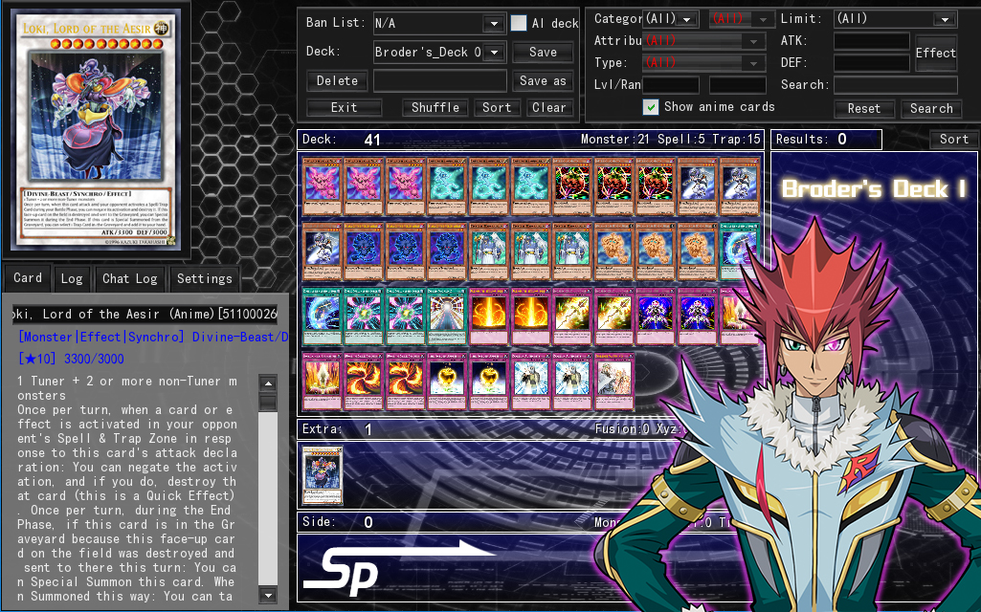Focus the first Lvl/Rank input field
Image resolution: width=981 pixels, height=612 pixels.
(x=671, y=84)
